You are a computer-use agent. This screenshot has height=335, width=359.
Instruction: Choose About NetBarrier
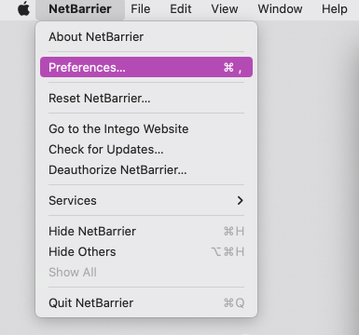coord(146,37)
